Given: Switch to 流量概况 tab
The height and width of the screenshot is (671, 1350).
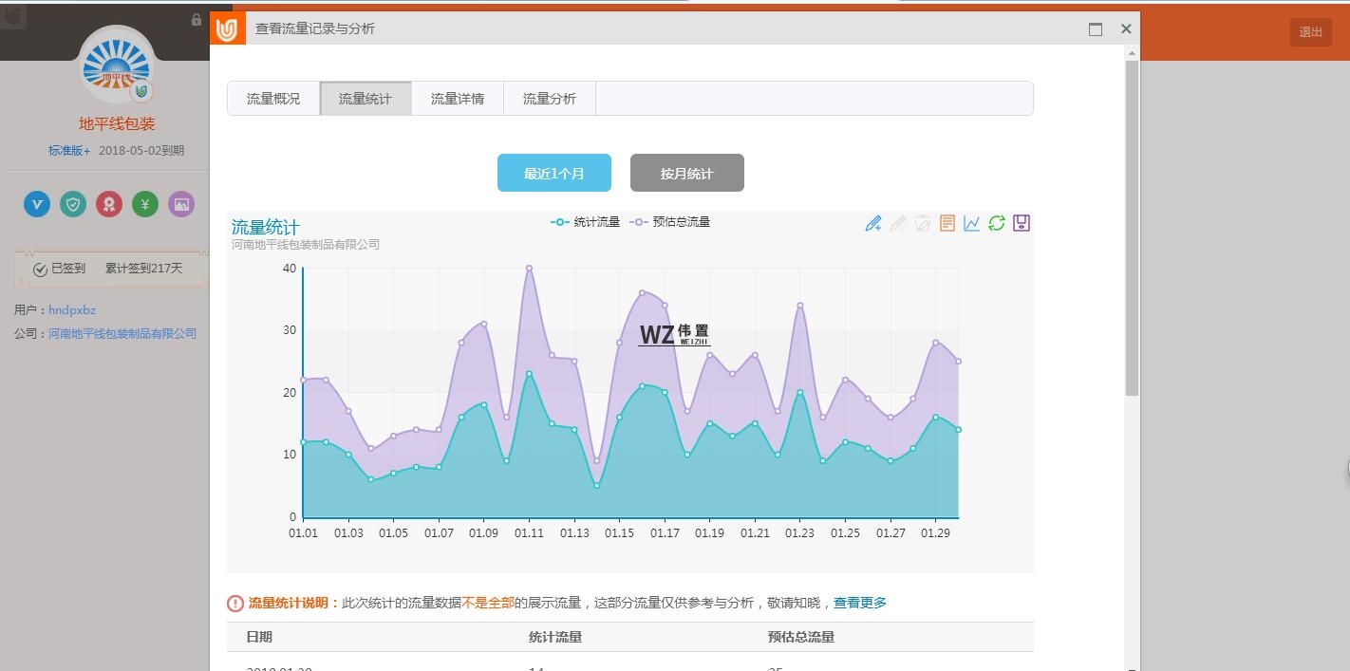Looking at the screenshot, I should coord(273,99).
